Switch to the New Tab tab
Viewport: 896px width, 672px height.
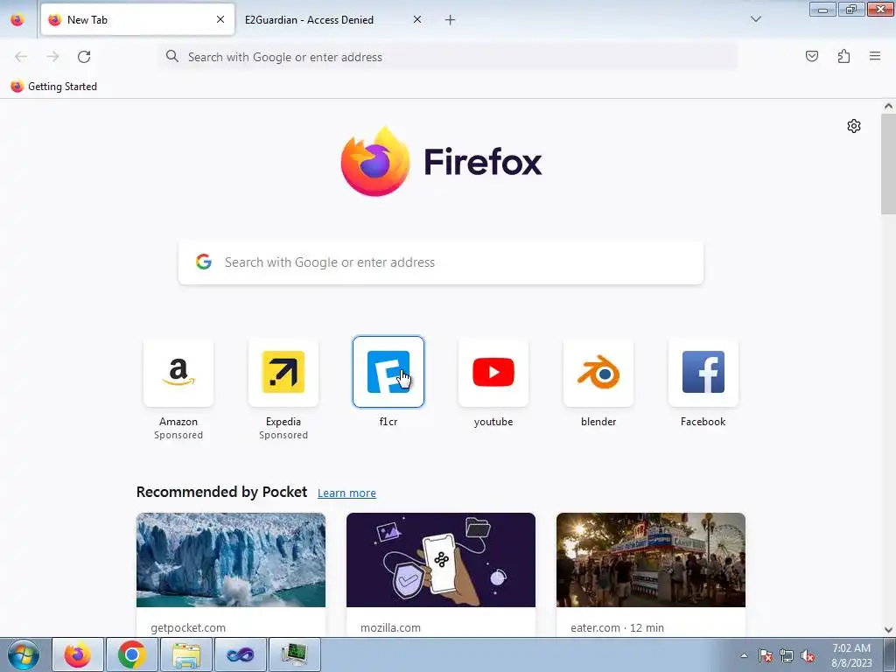pyautogui.click(x=137, y=19)
